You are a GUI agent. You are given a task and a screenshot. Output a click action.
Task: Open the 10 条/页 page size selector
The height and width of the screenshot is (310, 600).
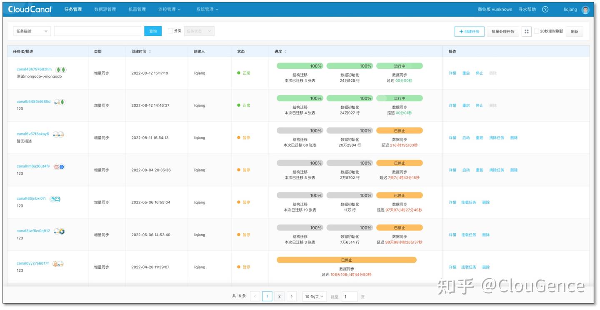[x=314, y=296]
